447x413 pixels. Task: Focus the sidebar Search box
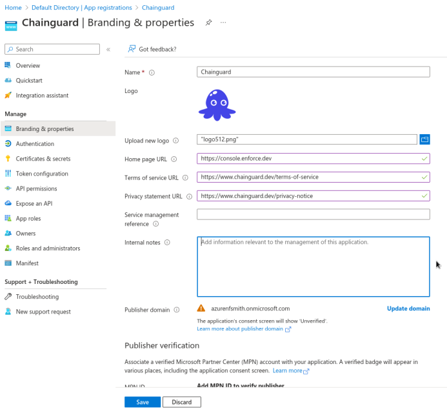52,49
